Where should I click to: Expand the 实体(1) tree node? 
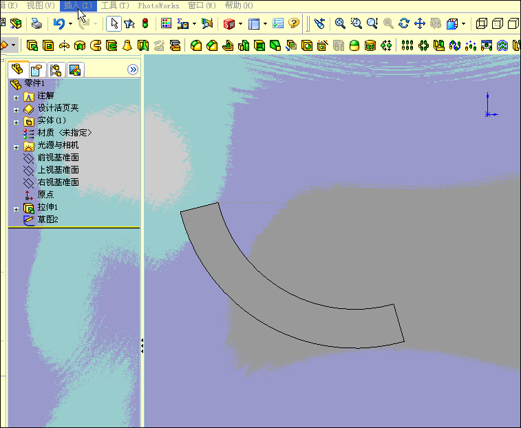click(16, 122)
